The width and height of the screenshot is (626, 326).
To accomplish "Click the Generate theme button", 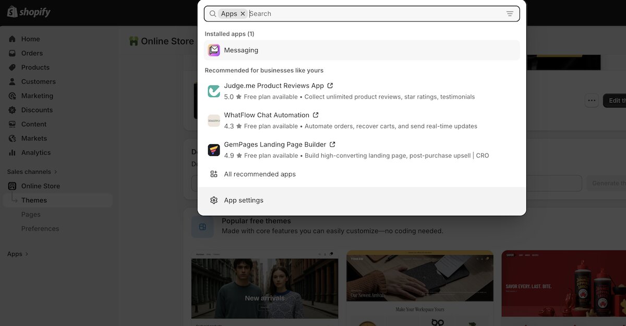I will pyautogui.click(x=606, y=183).
